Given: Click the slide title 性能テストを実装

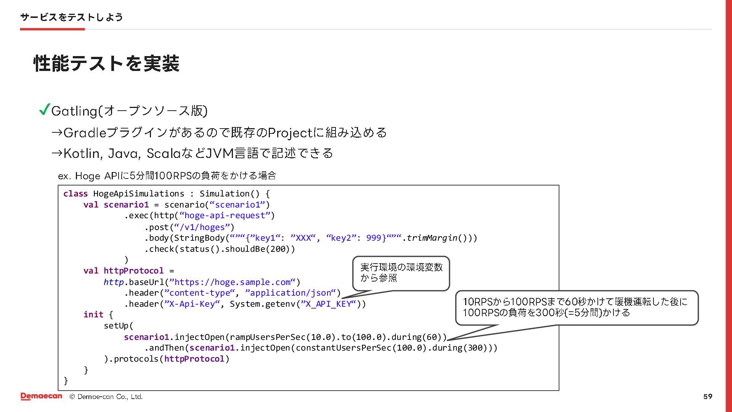Looking at the screenshot, I should coord(106,63).
